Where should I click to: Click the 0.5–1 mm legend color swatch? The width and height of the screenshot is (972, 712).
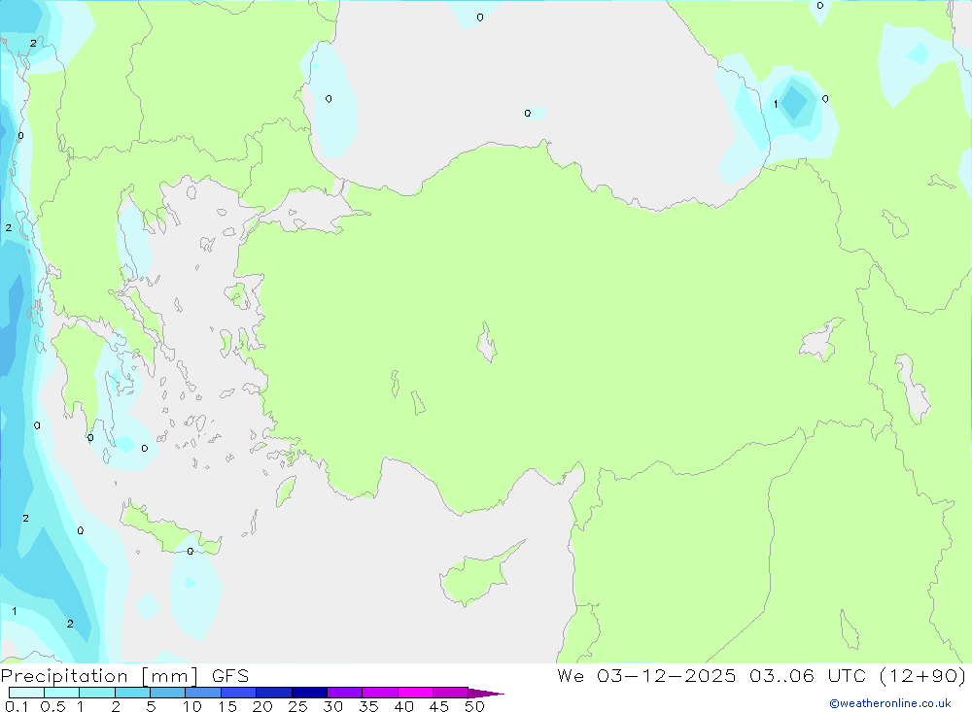[61, 693]
